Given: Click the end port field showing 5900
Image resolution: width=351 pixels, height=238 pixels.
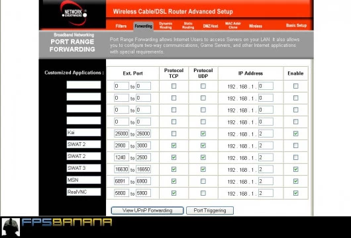Looking at the screenshot, I should click(x=143, y=193).
